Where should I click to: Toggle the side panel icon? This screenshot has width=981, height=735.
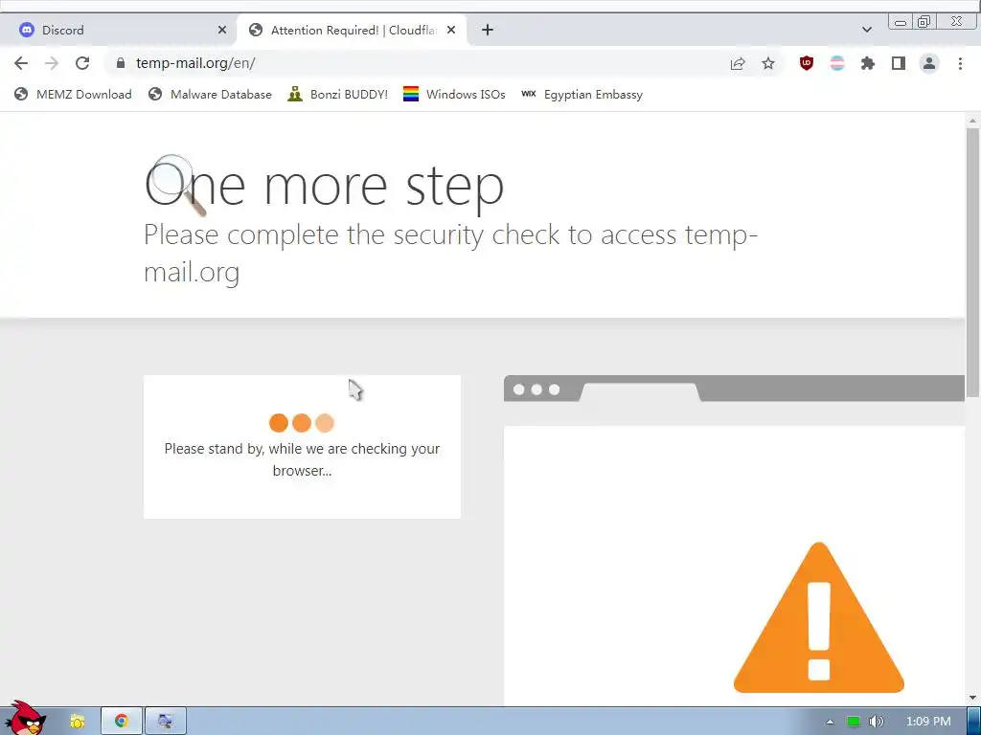click(x=899, y=63)
